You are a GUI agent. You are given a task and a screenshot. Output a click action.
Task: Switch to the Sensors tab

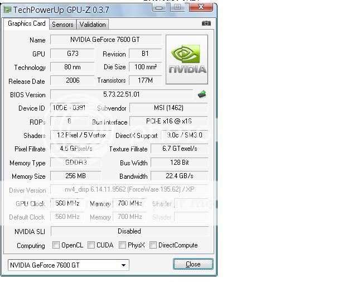pos(62,25)
